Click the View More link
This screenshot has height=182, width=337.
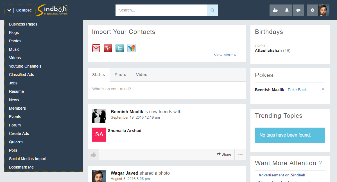click(225, 55)
